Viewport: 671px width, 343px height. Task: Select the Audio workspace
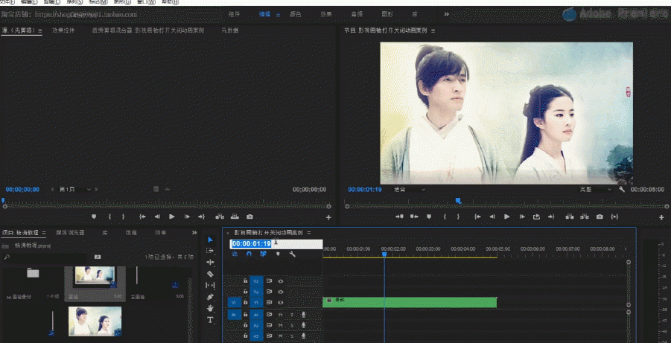[357, 14]
